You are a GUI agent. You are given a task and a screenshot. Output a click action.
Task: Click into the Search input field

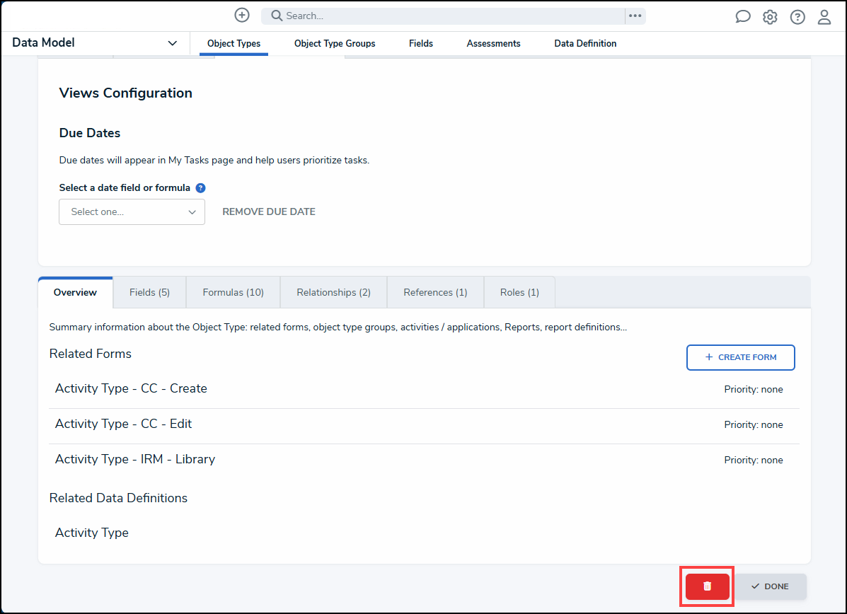coord(446,16)
